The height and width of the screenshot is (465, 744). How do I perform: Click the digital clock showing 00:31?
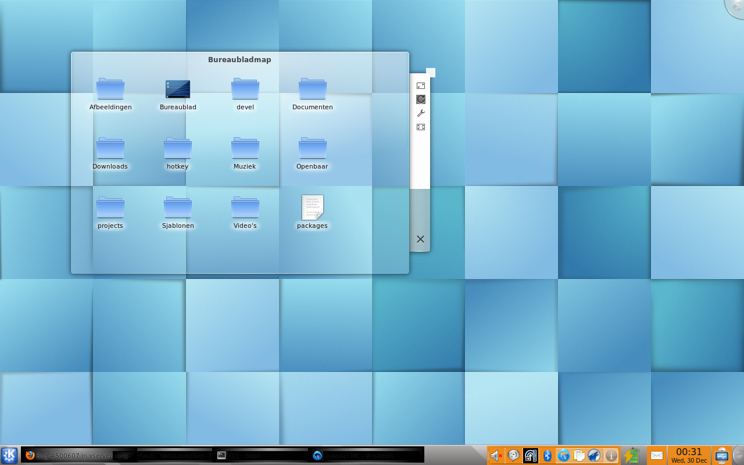coord(689,455)
